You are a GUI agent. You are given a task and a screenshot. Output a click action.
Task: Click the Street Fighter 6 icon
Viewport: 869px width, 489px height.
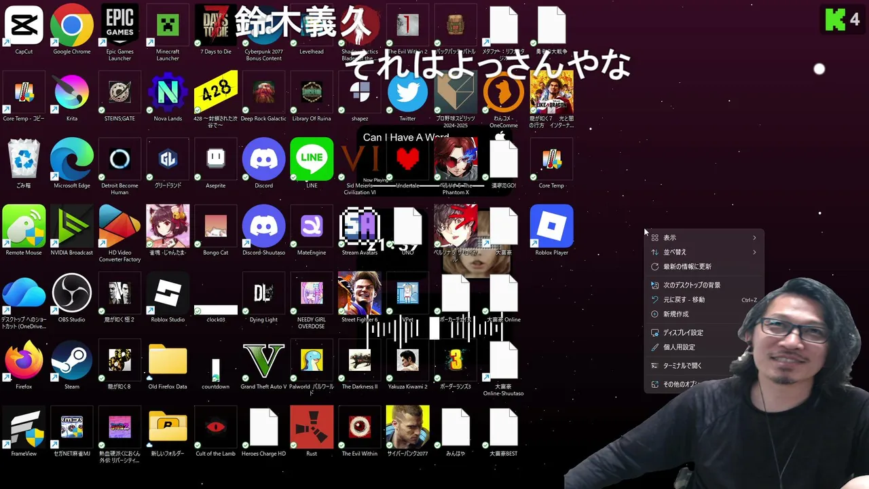pyautogui.click(x=360, y=293)
